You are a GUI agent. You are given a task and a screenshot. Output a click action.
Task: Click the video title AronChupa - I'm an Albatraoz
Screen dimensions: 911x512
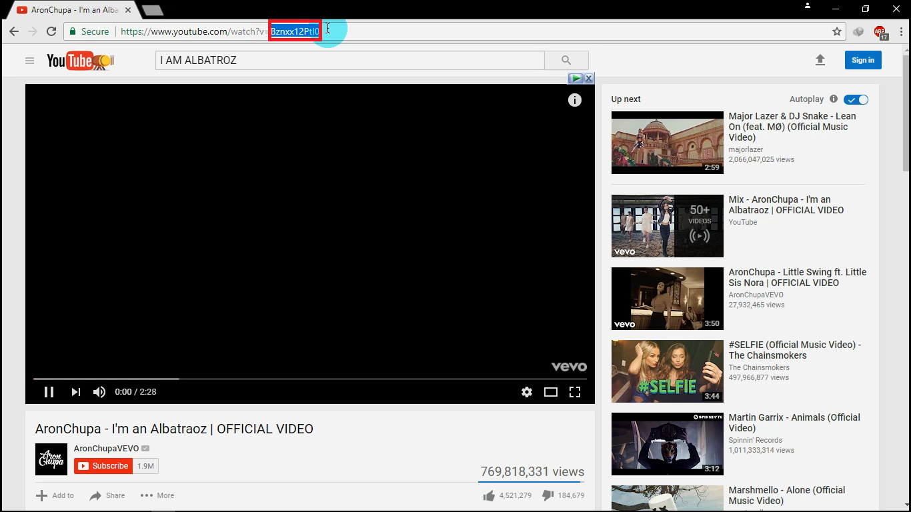click(x=174, y=429)
